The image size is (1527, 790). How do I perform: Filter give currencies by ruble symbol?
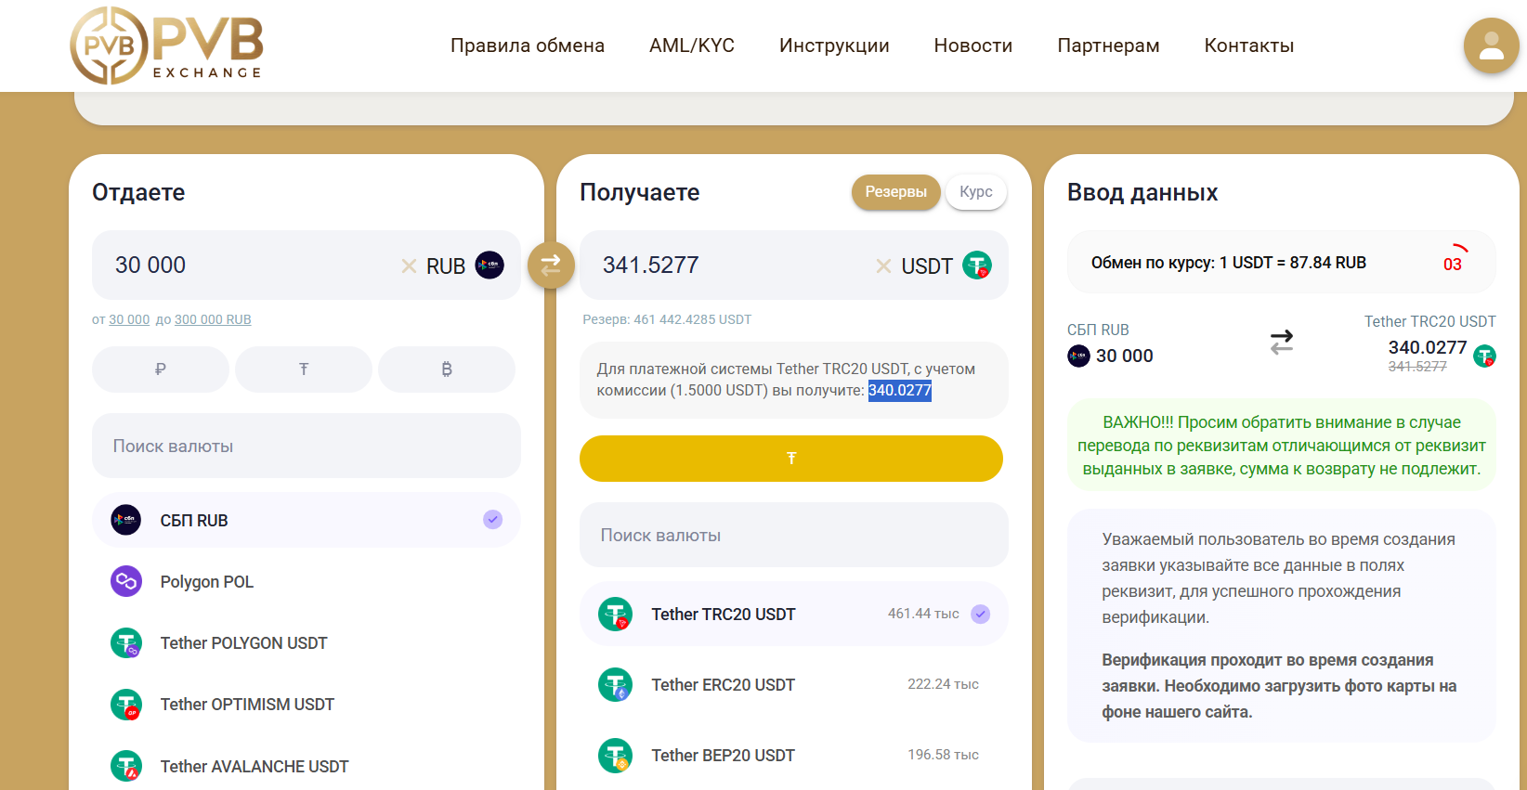(161, 369)
